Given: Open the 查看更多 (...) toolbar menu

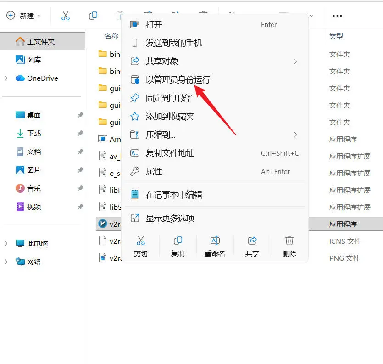Looking at the screenshot, I should click(x=337, y=15).
